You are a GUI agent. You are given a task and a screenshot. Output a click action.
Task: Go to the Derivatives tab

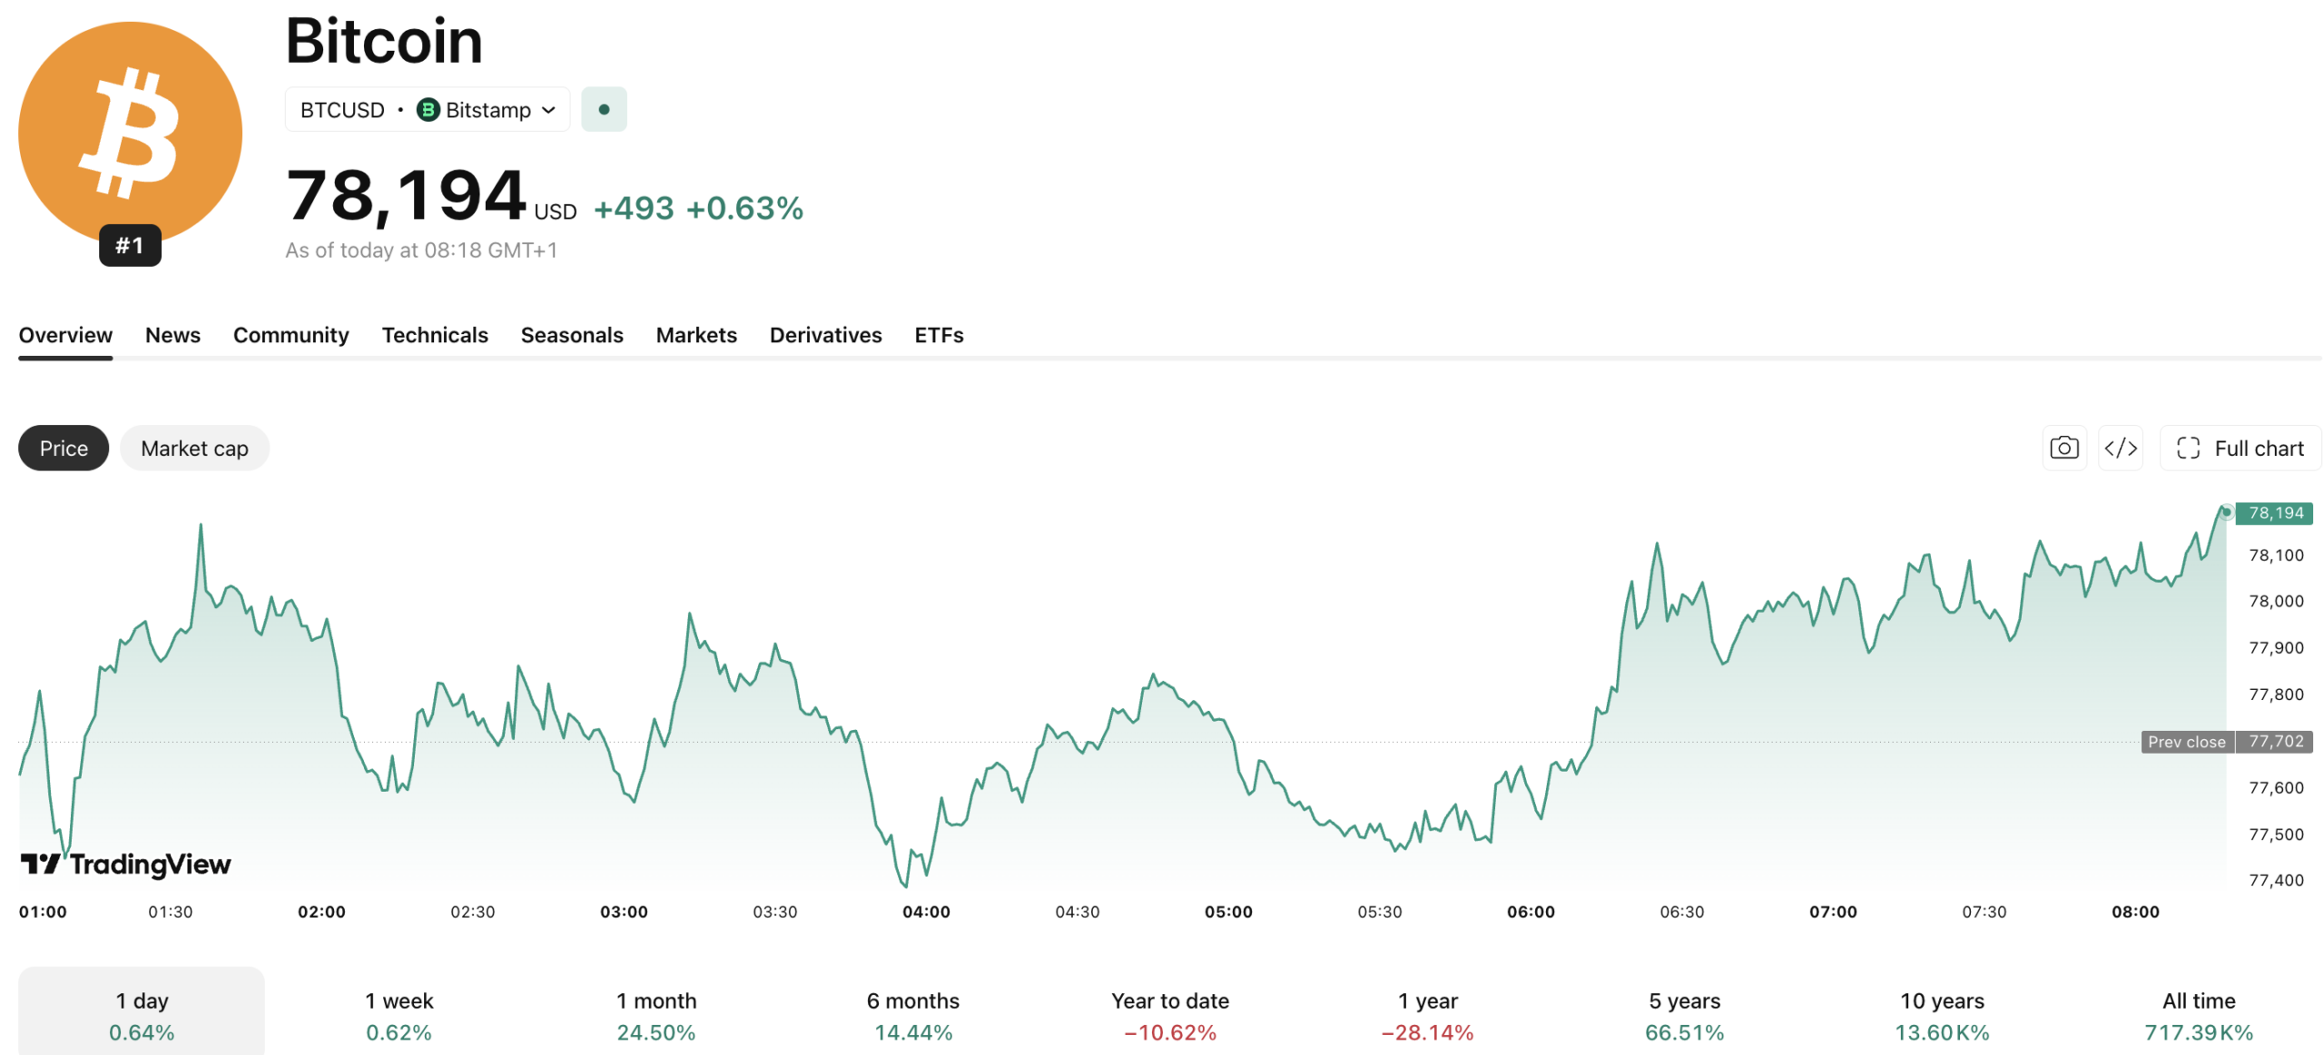(825, 335)
